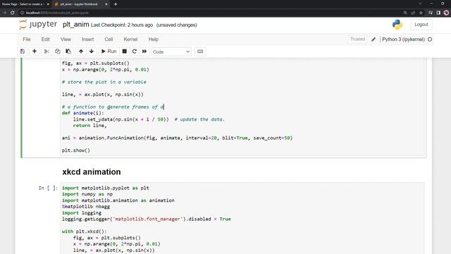Open a new browser tab
The image size is (451, 254).
tap(116, 4)
